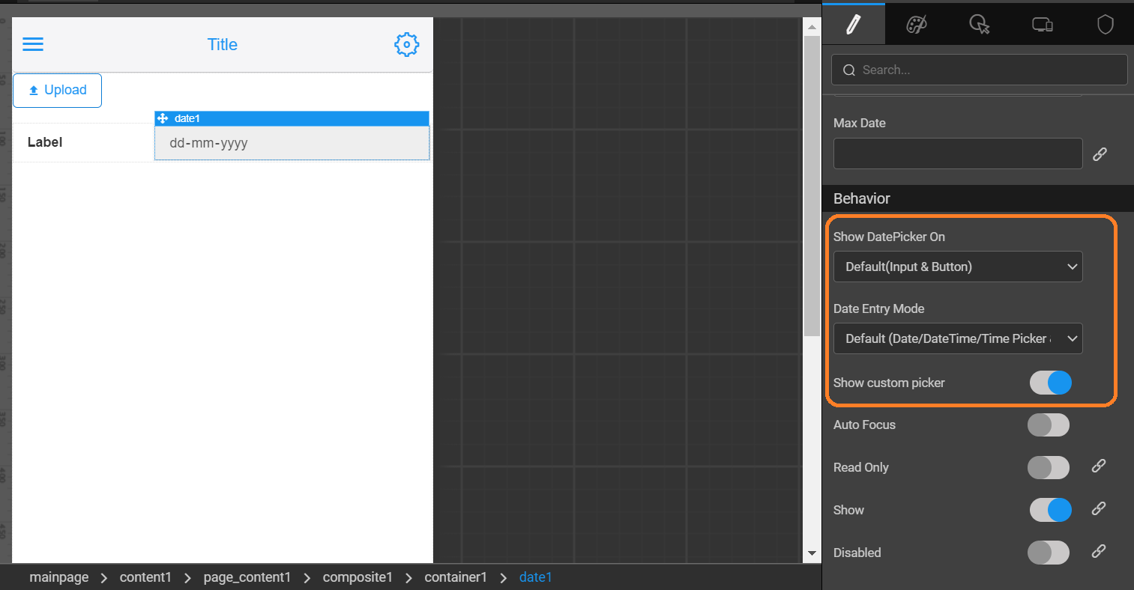Select composite1 in the breadcrumb path
The width and height of the screenshot is (1134, 590).
(x=358, y=577)
